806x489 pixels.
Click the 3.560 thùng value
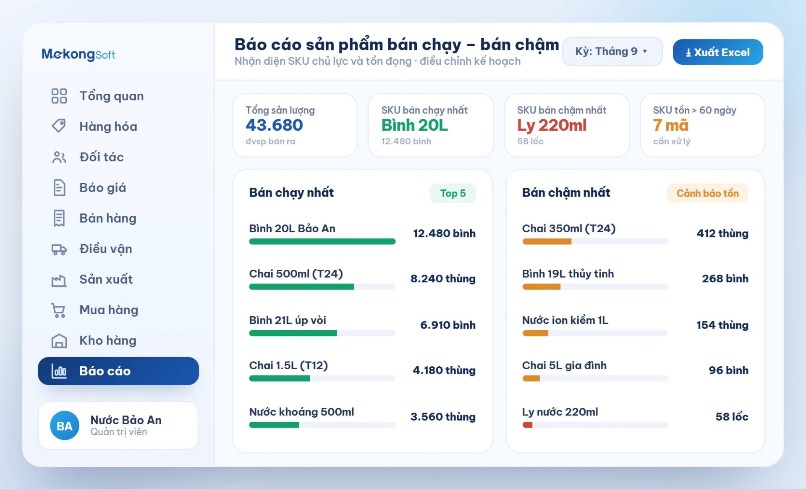(443, 417)
